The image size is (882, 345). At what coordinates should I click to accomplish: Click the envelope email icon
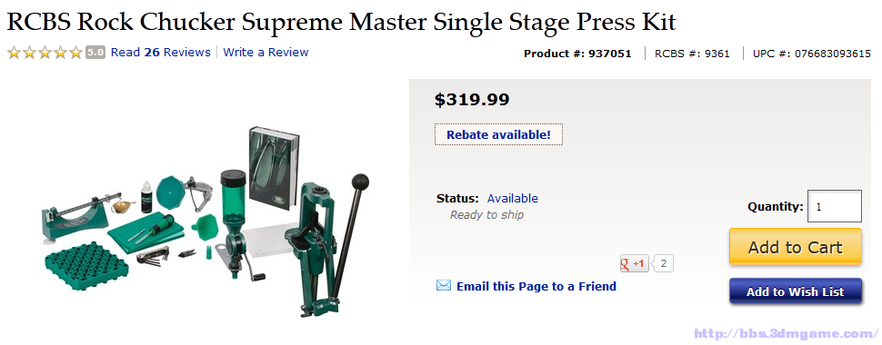(443, 286)
